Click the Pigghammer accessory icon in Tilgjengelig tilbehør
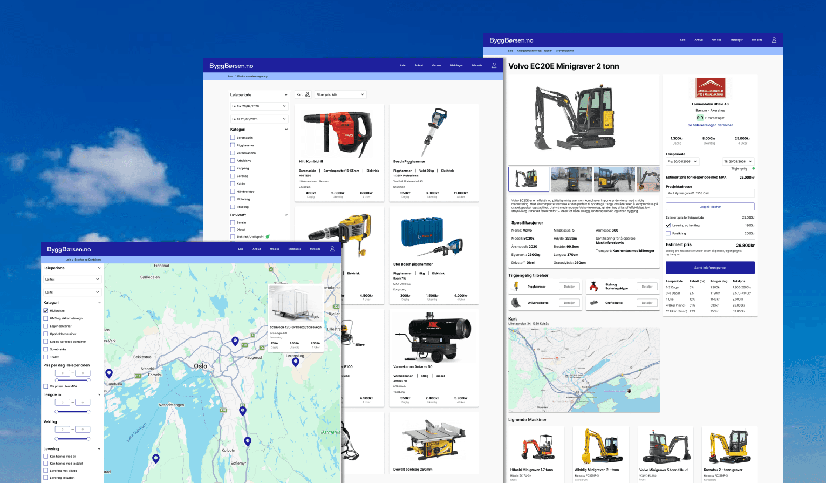 tap(516, 287)
